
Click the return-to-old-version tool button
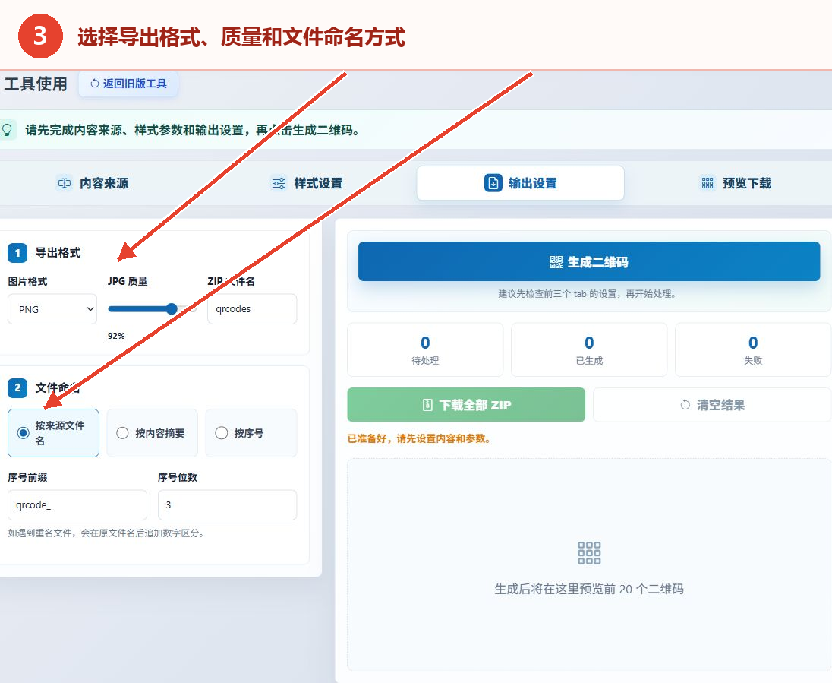pos(128,84)
